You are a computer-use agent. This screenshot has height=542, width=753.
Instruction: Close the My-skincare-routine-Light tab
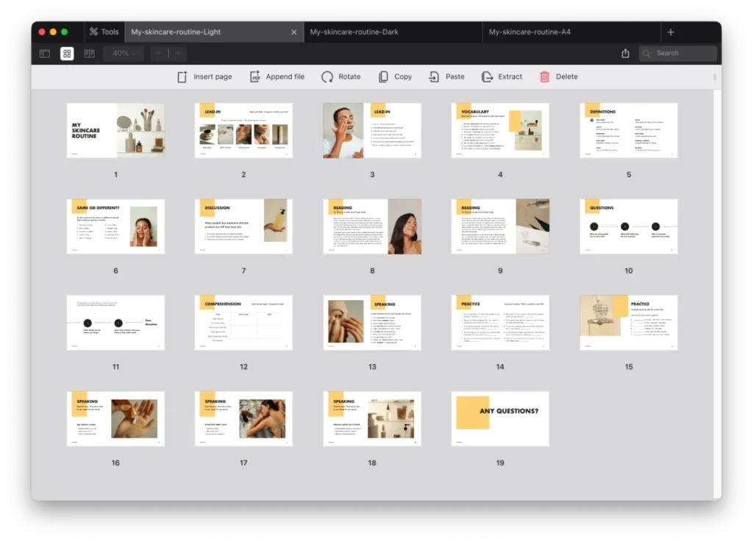294,32
